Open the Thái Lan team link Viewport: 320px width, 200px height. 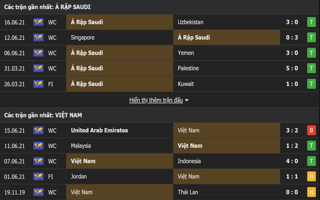[189, 192]
